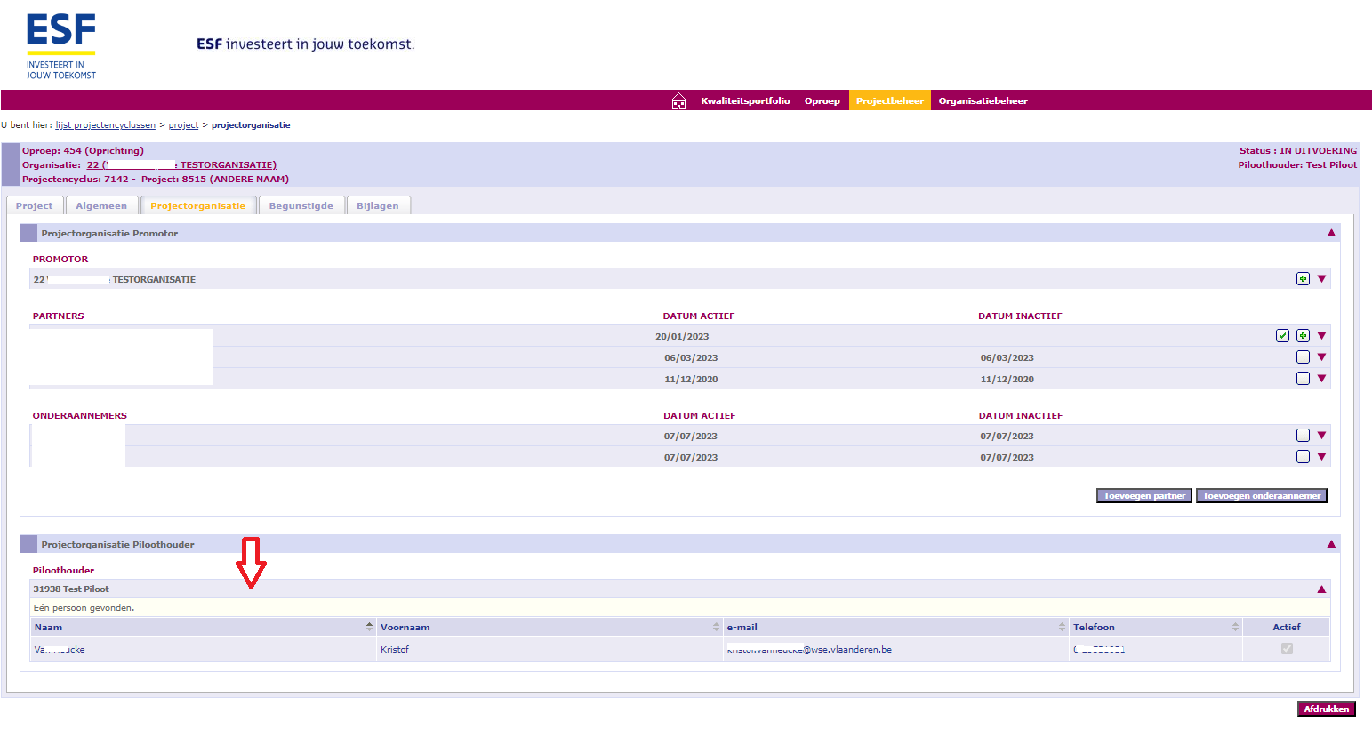Switch to Begunstigde tab
This screenshot has height=729, width=1372.
coord(301,206)
